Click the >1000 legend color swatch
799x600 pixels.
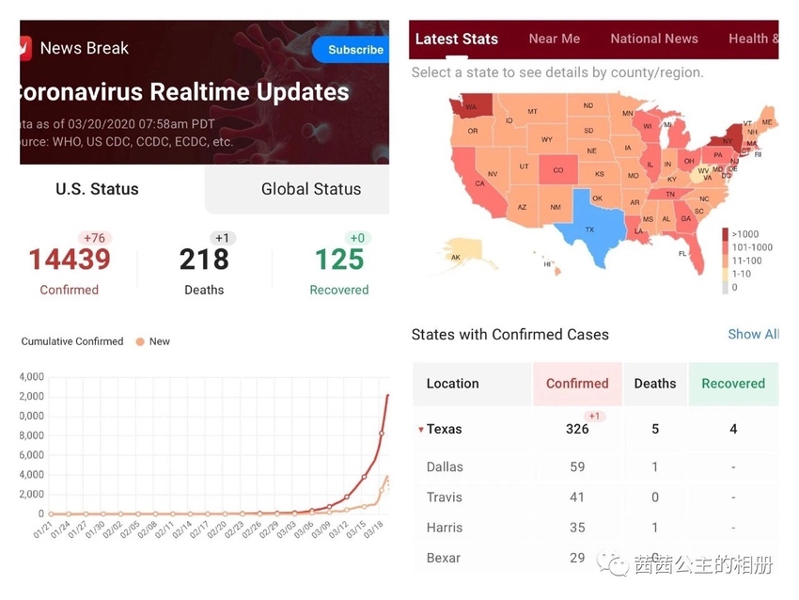(x=725, y=234)
